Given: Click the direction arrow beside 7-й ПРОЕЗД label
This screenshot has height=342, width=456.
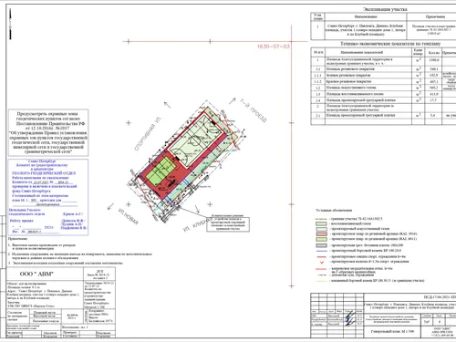Looking at the screenshot, I should (233, 100).
